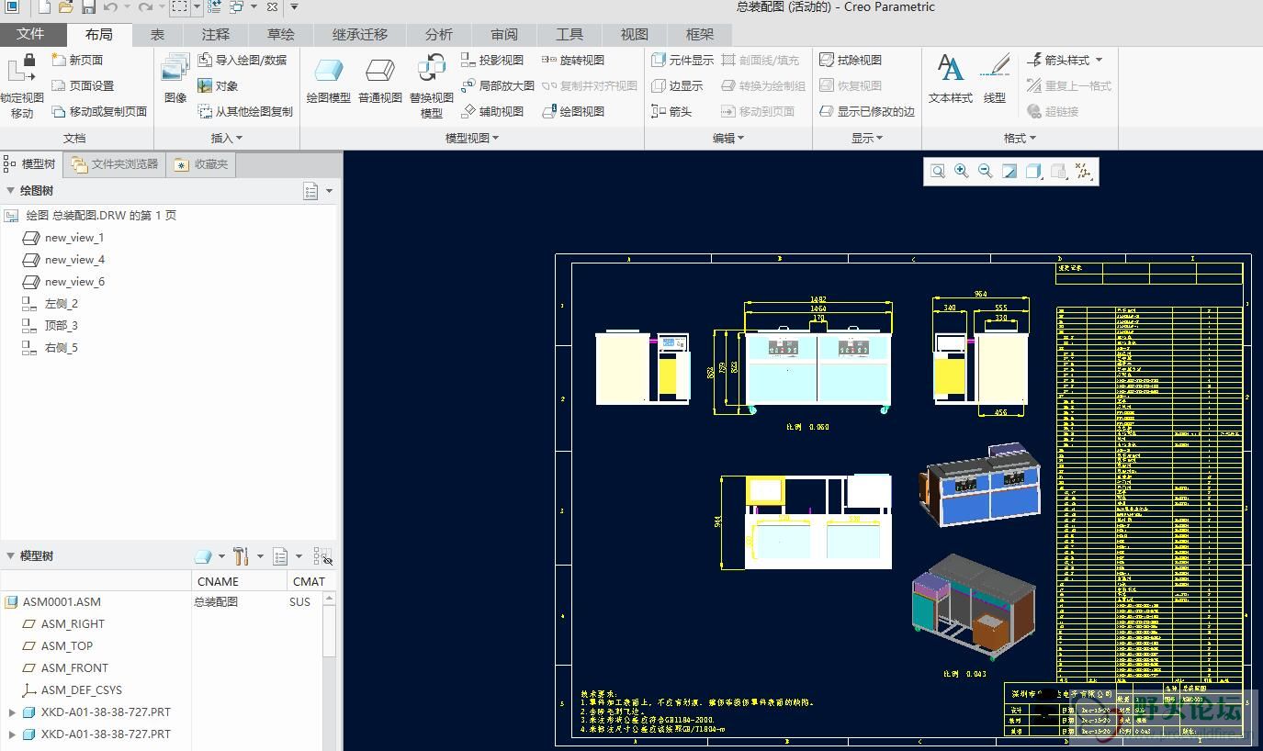Screen dimensions: 1263x751
Task: Expand the 插入 ribbon group dropdown
Action: tap(227, 138)
